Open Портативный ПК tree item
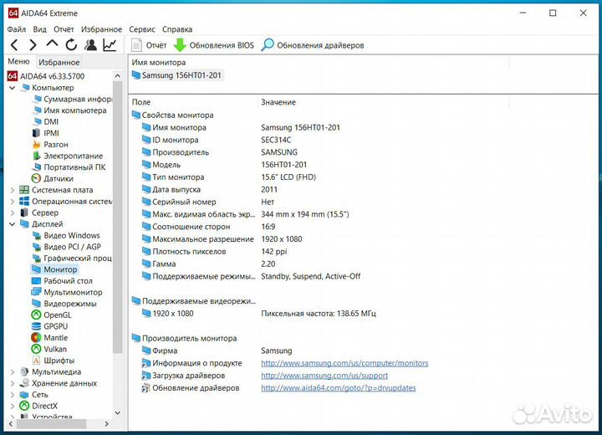Screen dimensions: 602x435 pyautogui.click(x=69, y=167)
